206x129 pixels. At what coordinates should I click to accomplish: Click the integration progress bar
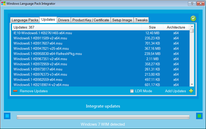(x=103, y=117)
